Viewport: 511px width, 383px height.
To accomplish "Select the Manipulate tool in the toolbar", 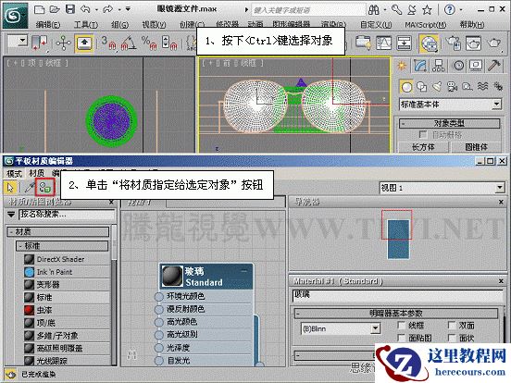I will pyautogui.click(x=63, y=43).
